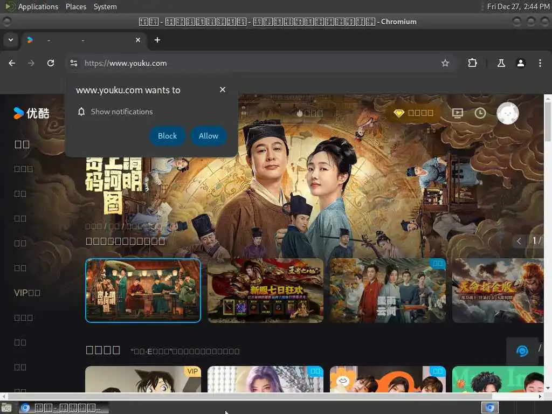
Task: Select the first highlighted sidebar category
Action: click(22, 144)
